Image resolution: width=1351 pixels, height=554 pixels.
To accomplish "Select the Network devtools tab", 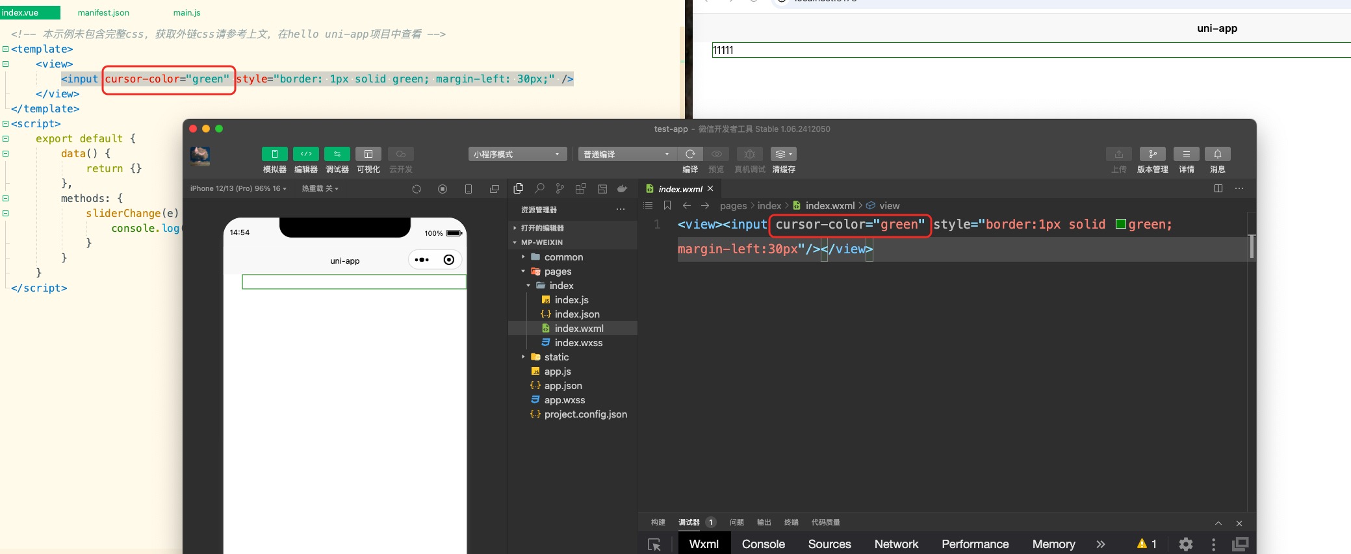I will point(896,544).
